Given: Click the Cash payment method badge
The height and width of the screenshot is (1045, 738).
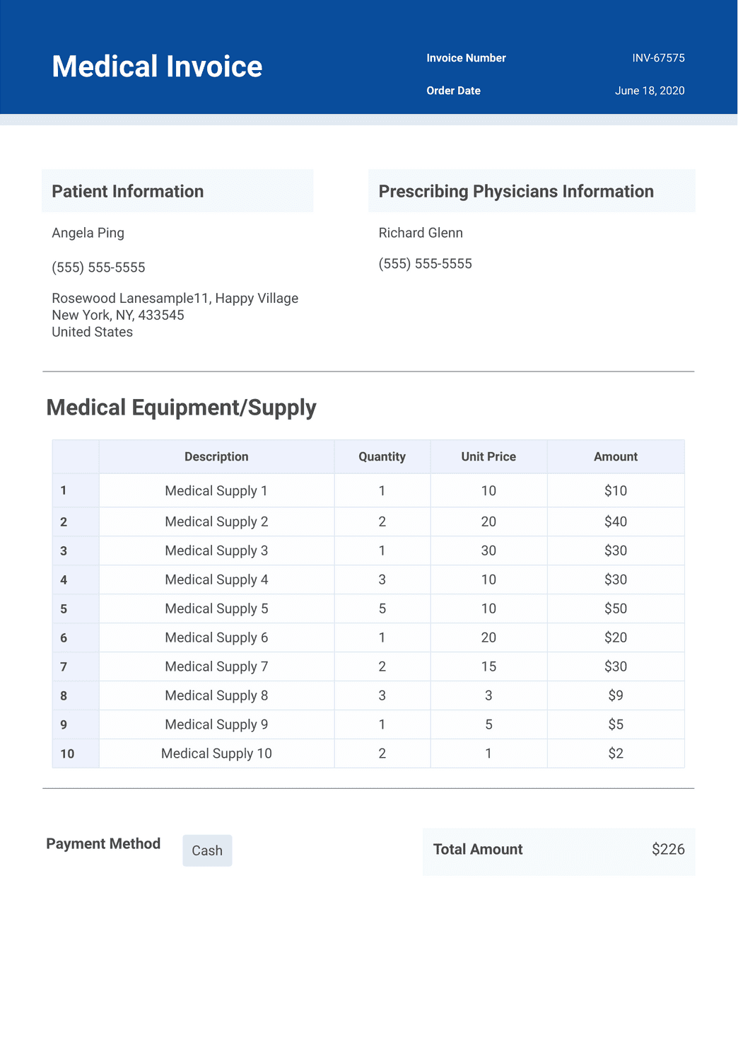Looking at the screenshot, I should [207, 850].
